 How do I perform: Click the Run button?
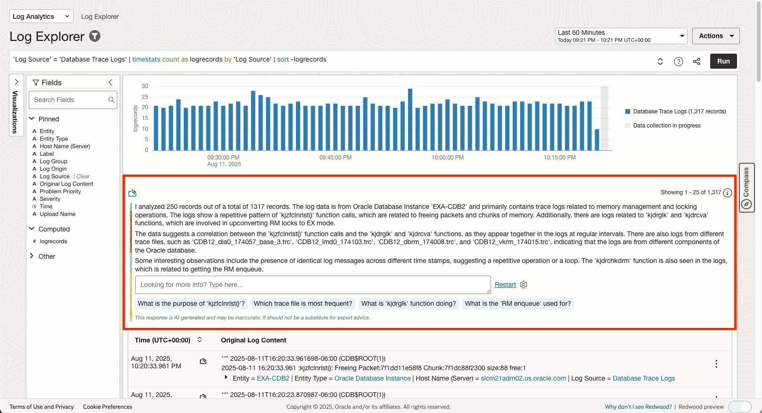pyautogui.click(x=723, y=61)
